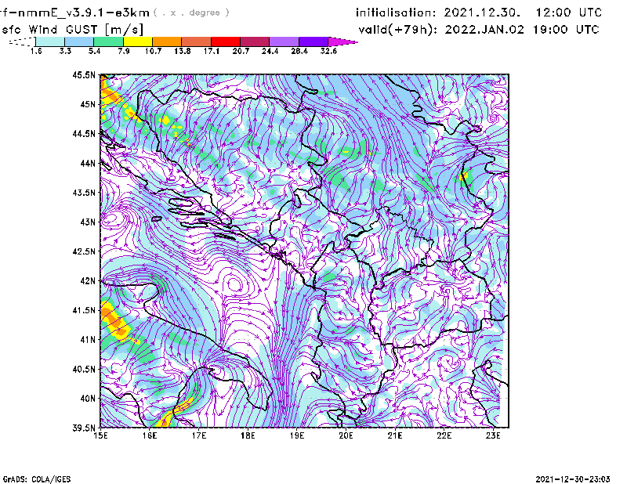Click the light blue 3.3–5.4 legend swatch
The width and height of the screenshot is (627, 484).
click(x=79, y=42)
